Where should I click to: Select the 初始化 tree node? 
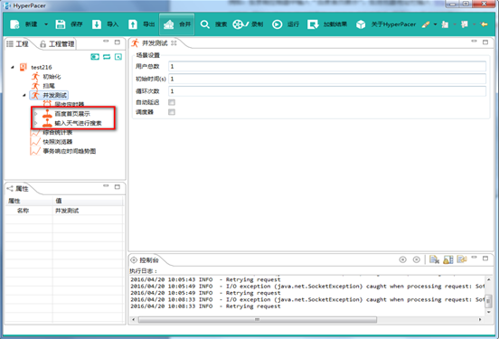(52, 77)
